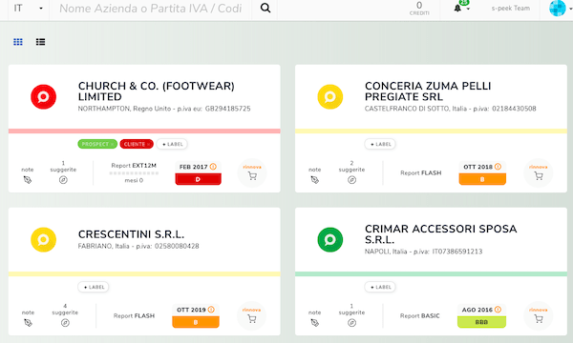Image resolution: width=573 pixels, height=343 pixels.
Task: Remove the CLIENTE label from Church & Co.
Action: tap(148, 144)
